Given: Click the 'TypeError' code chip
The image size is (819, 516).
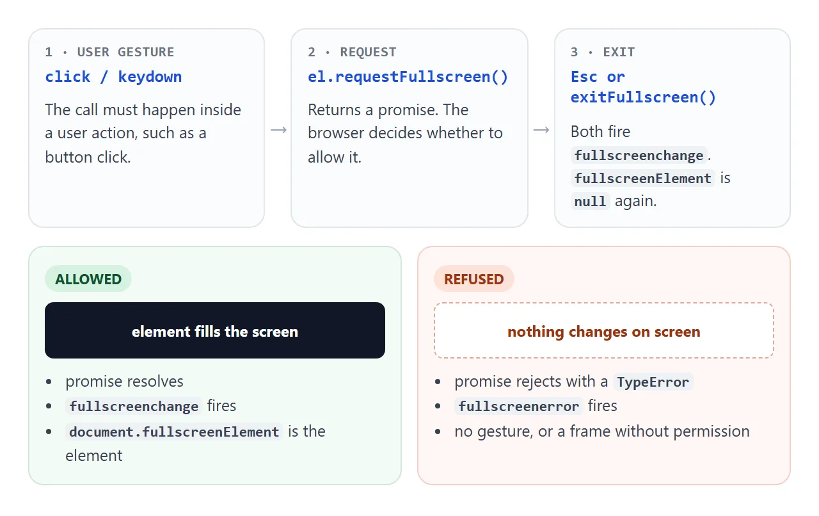Looking at the screenshot, I should point(653,382).
